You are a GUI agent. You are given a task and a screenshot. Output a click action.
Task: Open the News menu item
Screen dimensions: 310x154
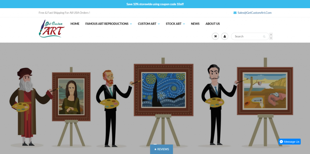(195, 24)
